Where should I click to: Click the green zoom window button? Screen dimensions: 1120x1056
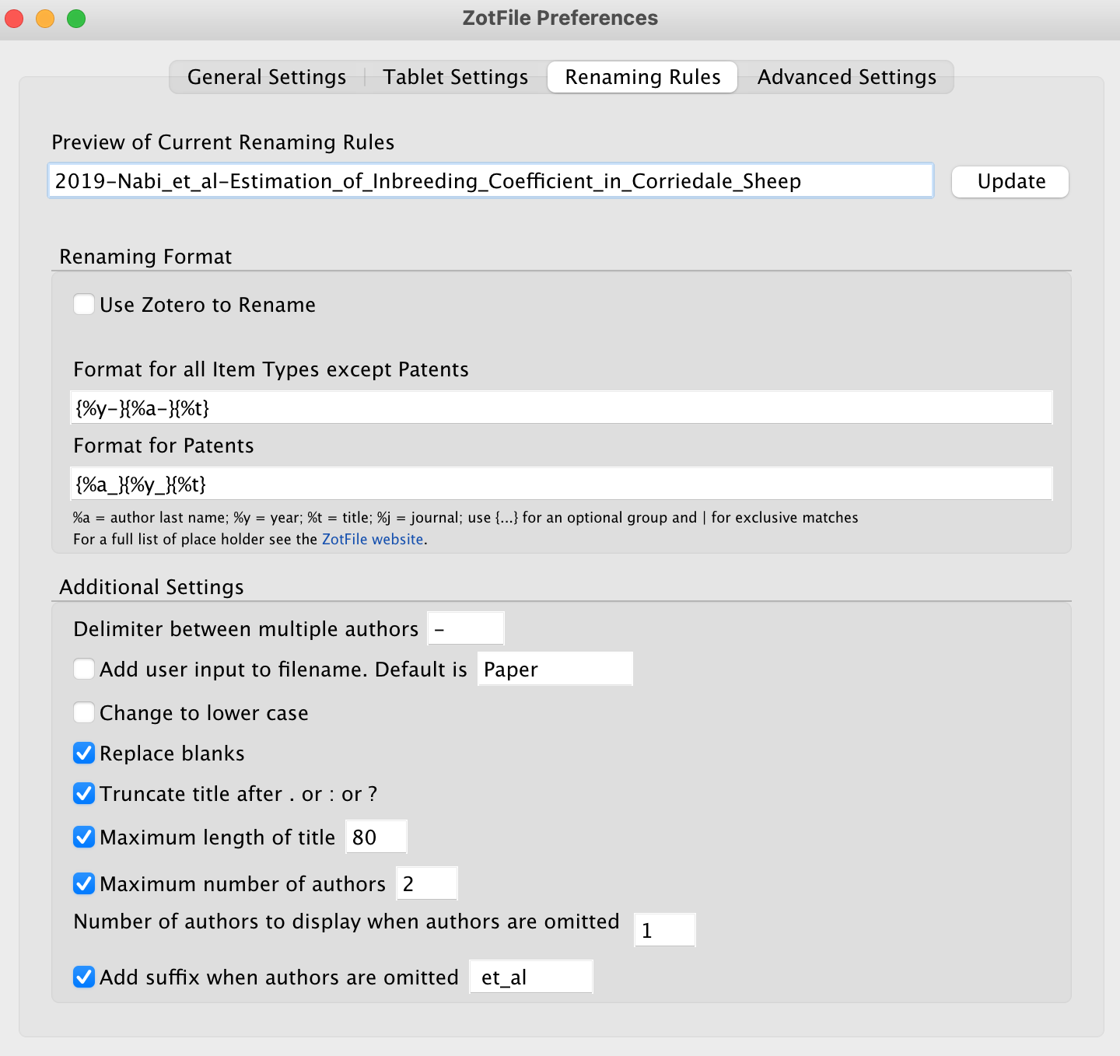click(x=76, y=19)
